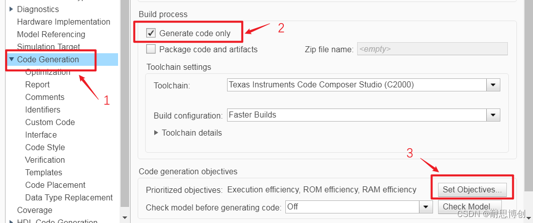The width and height of the screenshot is (533, 223).
Task: Open the Build configuration dropdown arrow
Action: coord(493,115)
